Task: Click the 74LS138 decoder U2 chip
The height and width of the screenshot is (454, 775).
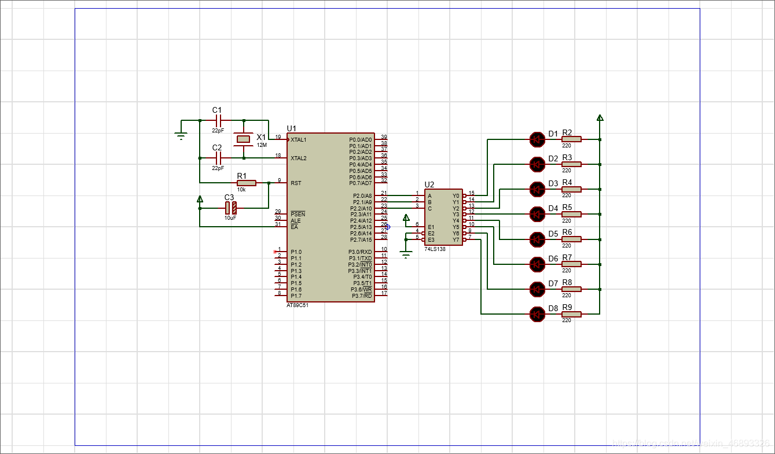Action: tap(443, 217)
